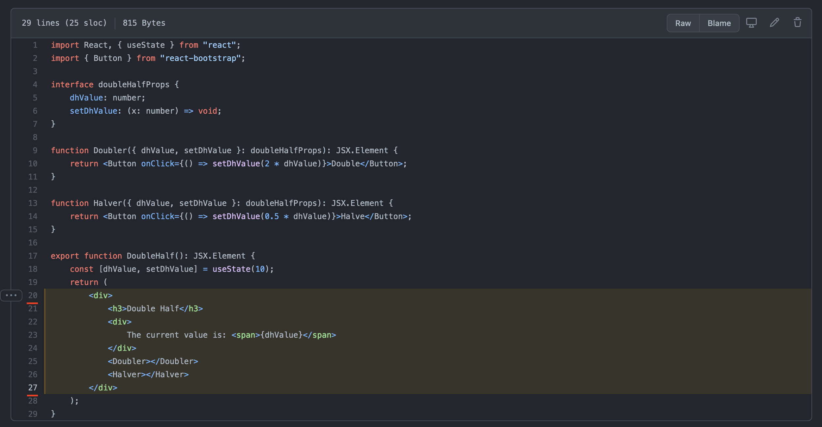Edit this file with pencil icon
Screen dimensions: 822x427
click(775, 23)
